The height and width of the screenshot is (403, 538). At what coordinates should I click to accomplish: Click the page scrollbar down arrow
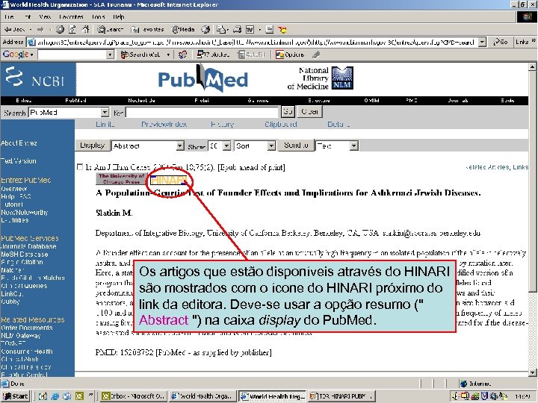pos(533,372)
